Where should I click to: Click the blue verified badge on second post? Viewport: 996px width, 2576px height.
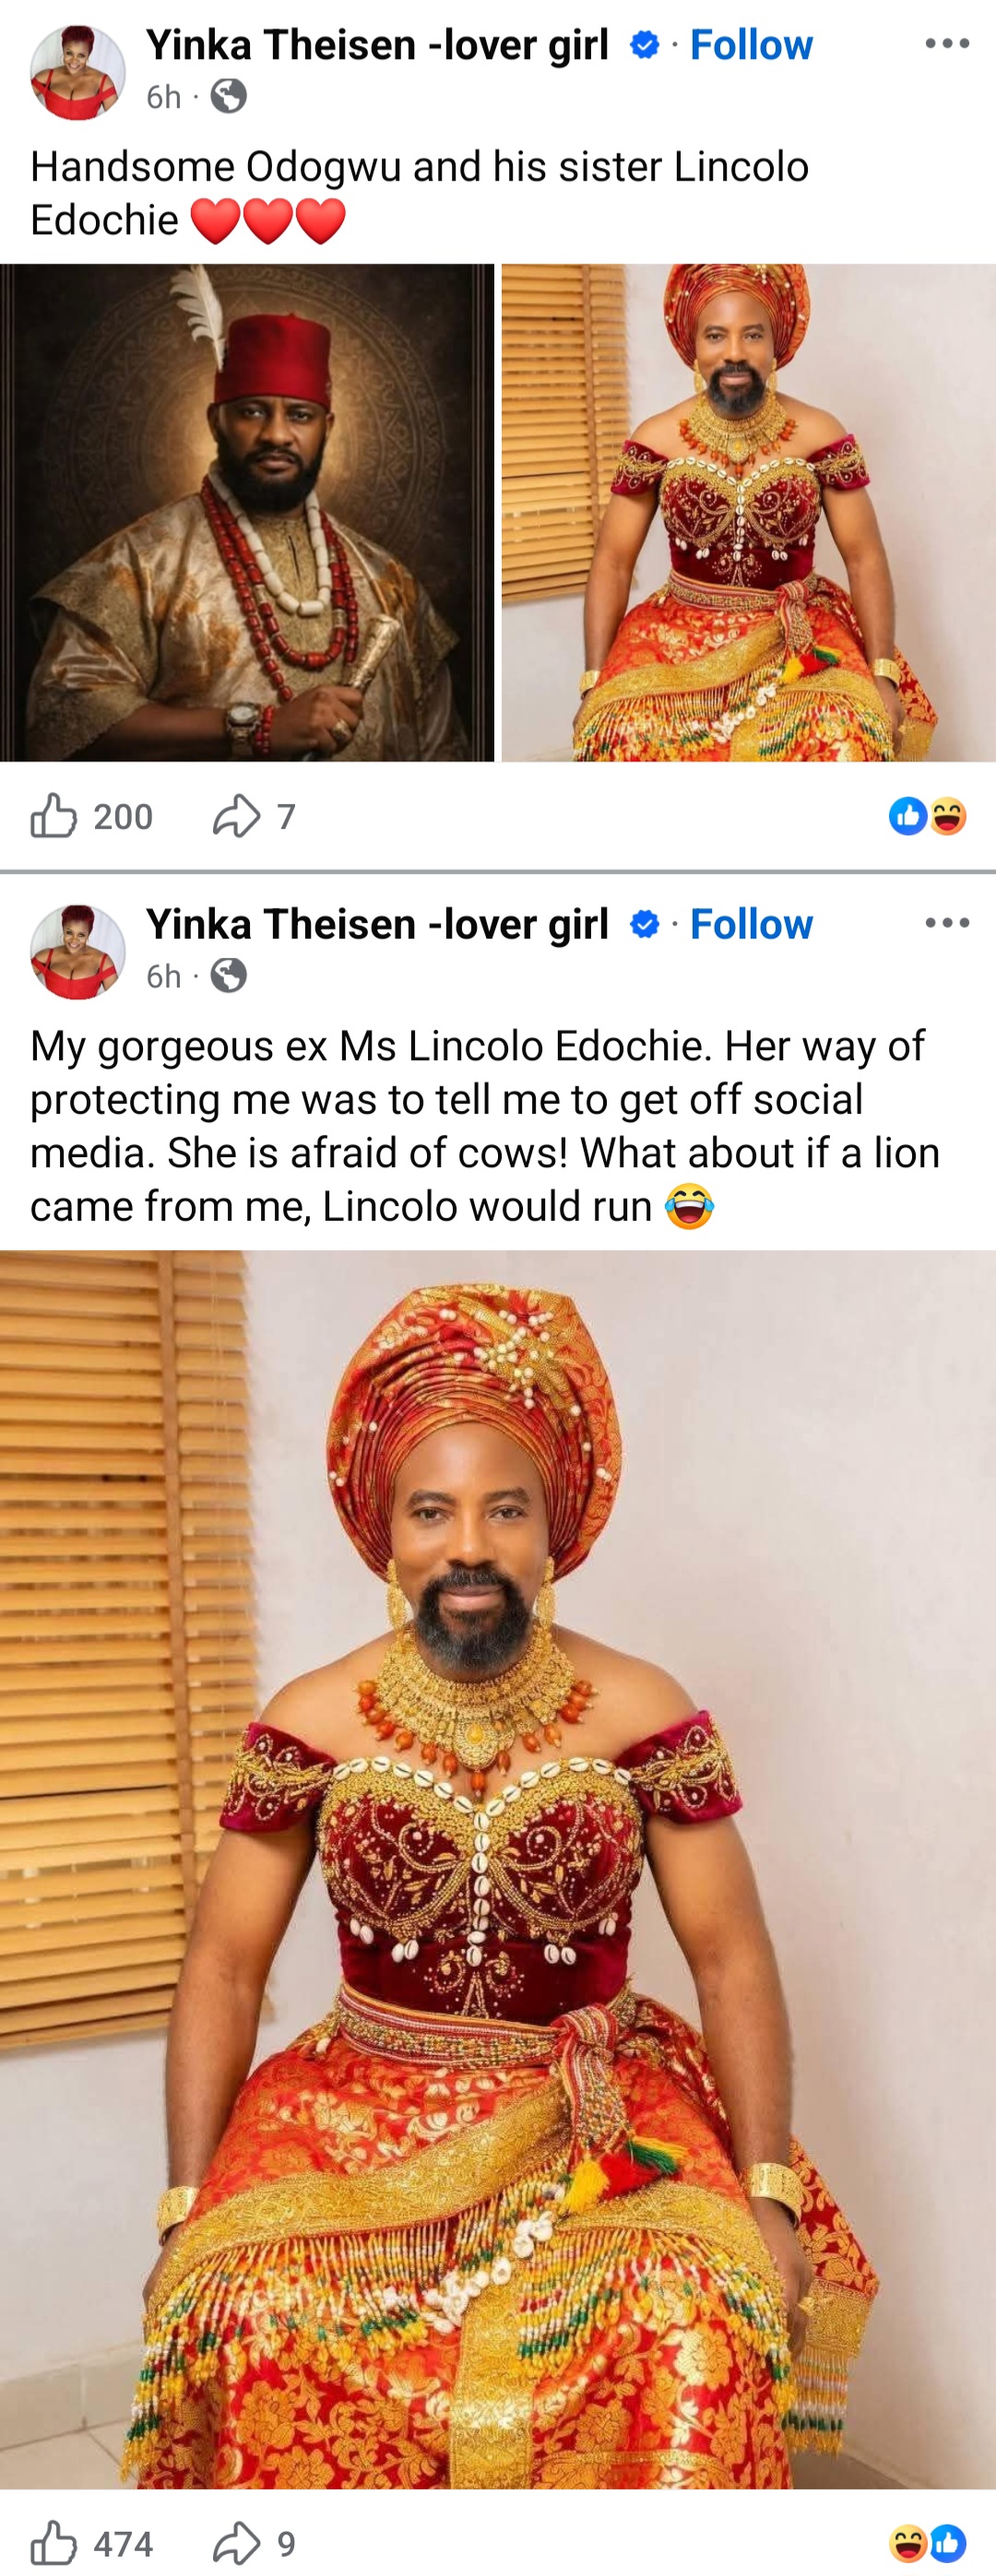tap(644, 924)
